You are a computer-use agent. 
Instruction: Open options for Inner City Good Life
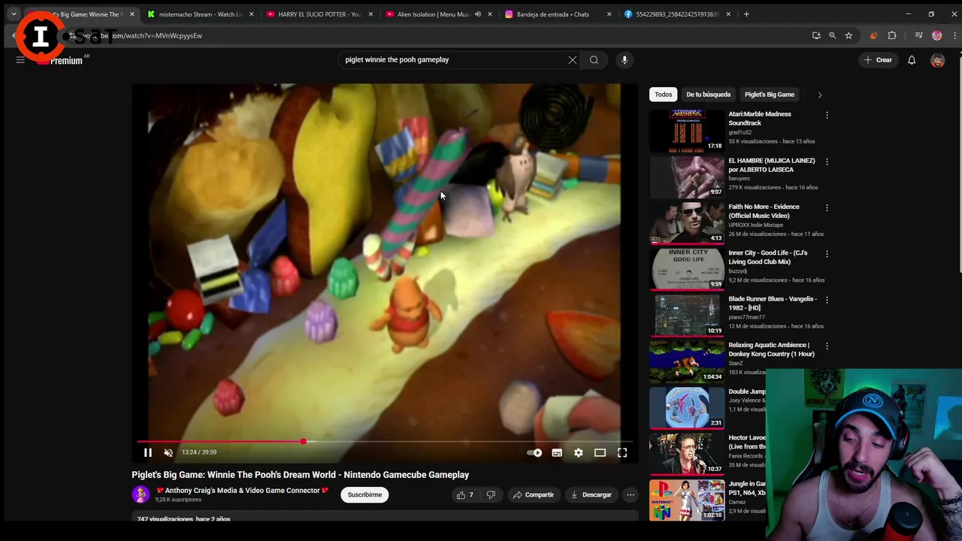pyautogui.click(x=827, y=254)
